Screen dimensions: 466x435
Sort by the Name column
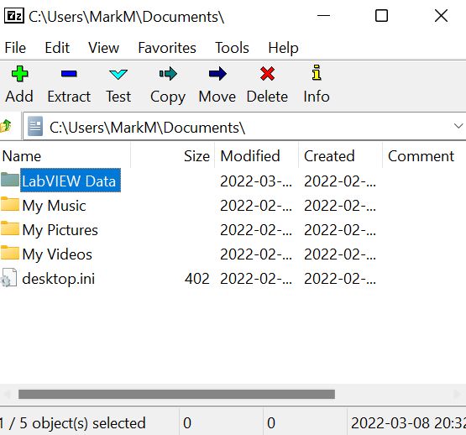tap(65, 156)
